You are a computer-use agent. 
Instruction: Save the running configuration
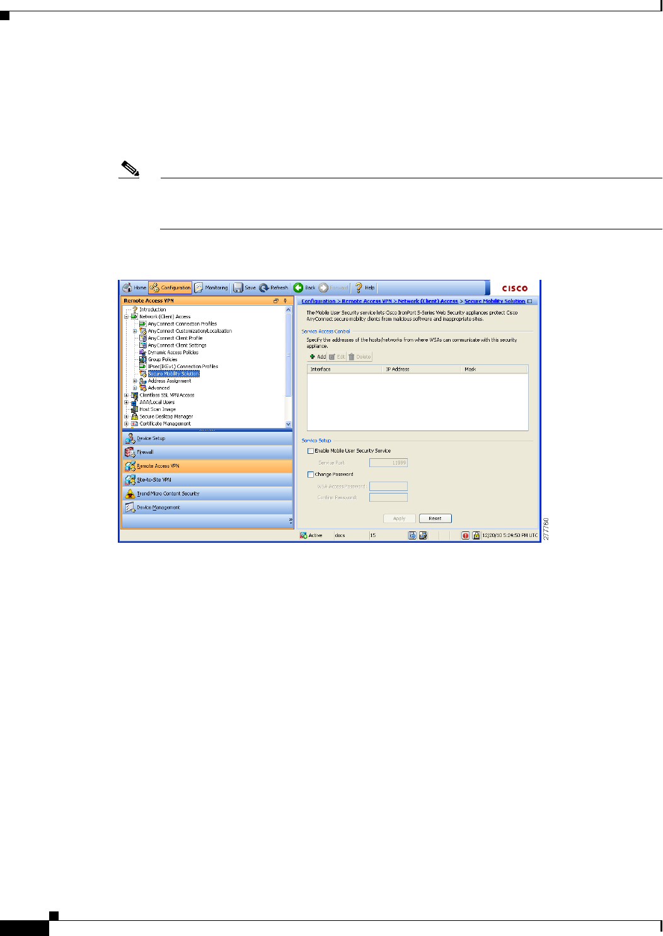[x=245, y=287]
